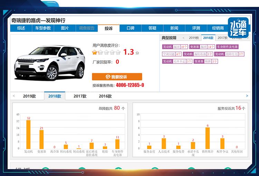Image resolution: width=259 pixels, height=176 pixels.
Task: Select the 调查报告 tab
Action: coord(87,28)
